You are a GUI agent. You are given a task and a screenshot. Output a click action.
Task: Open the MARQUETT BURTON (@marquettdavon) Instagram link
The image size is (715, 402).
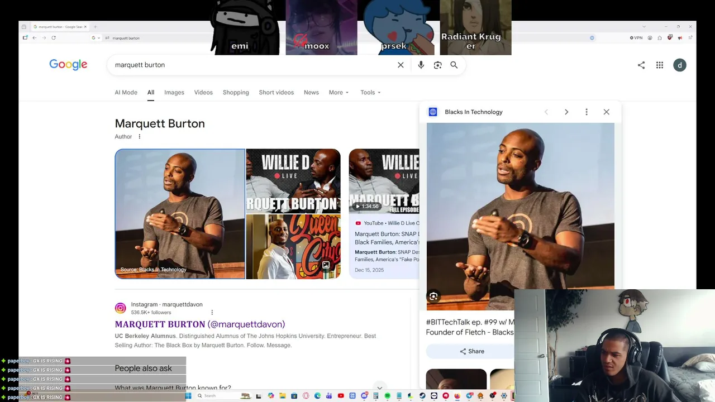click(200, 324)
